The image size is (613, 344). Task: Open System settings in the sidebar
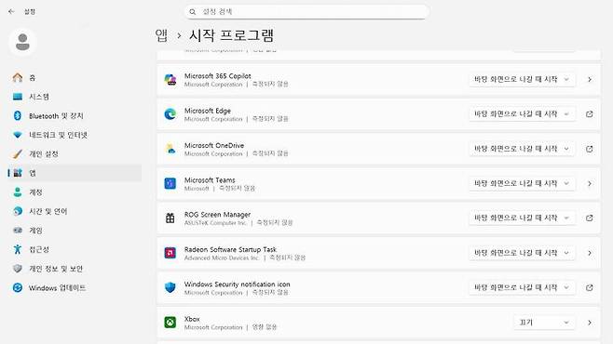[75, 97]
